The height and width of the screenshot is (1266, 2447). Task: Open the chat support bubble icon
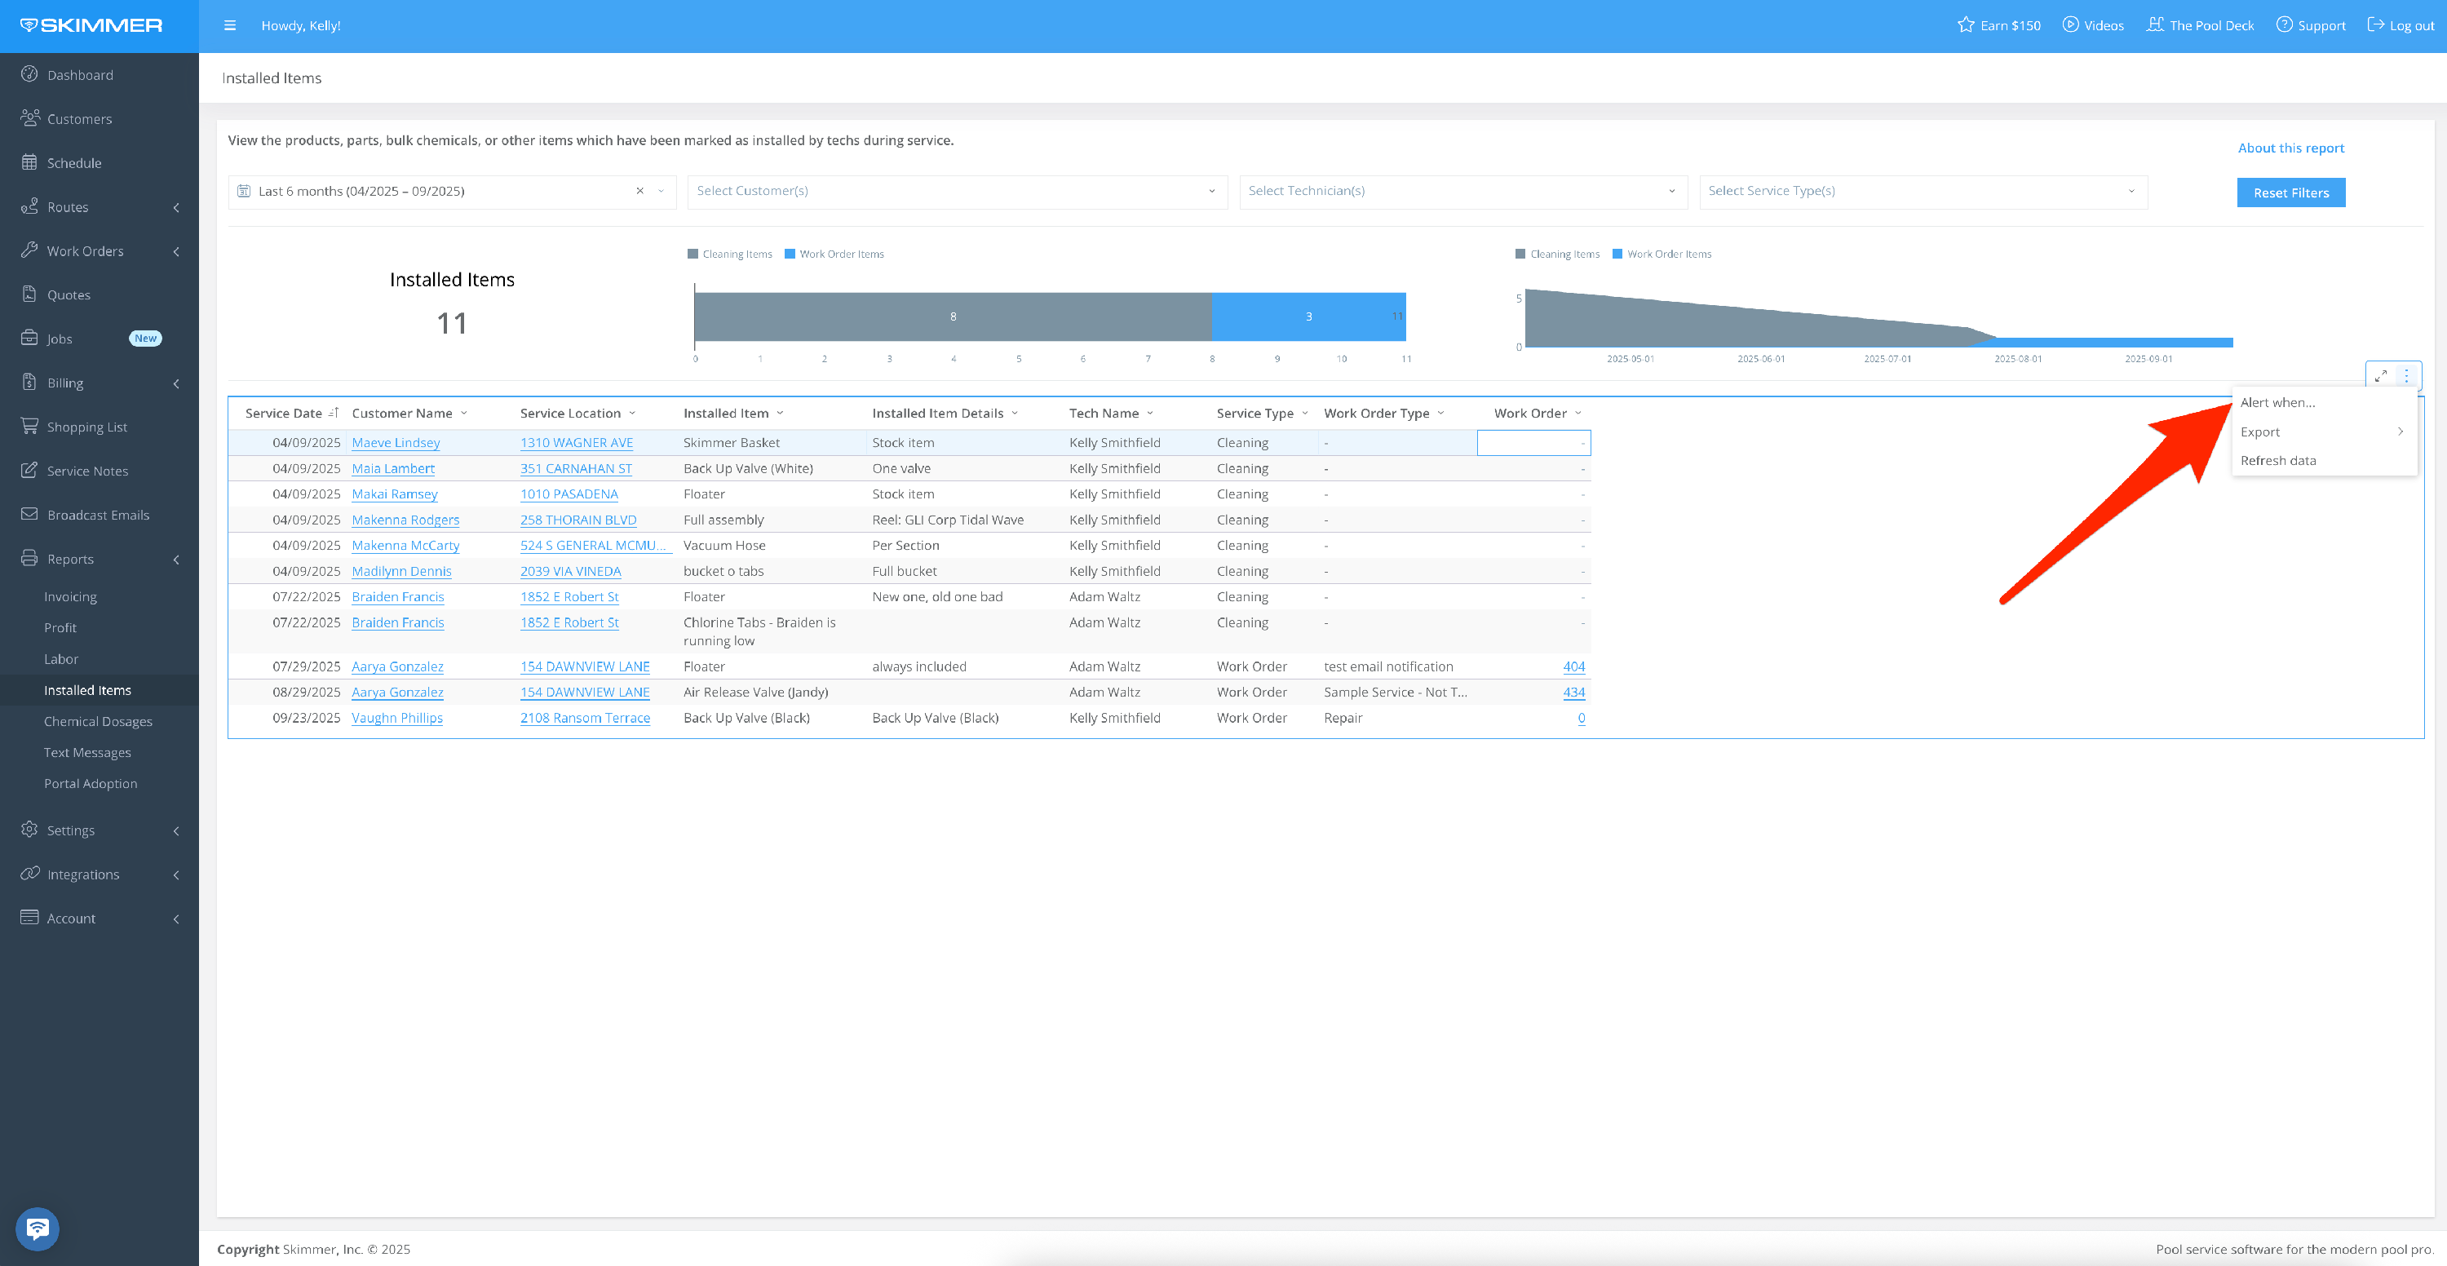37,1228
